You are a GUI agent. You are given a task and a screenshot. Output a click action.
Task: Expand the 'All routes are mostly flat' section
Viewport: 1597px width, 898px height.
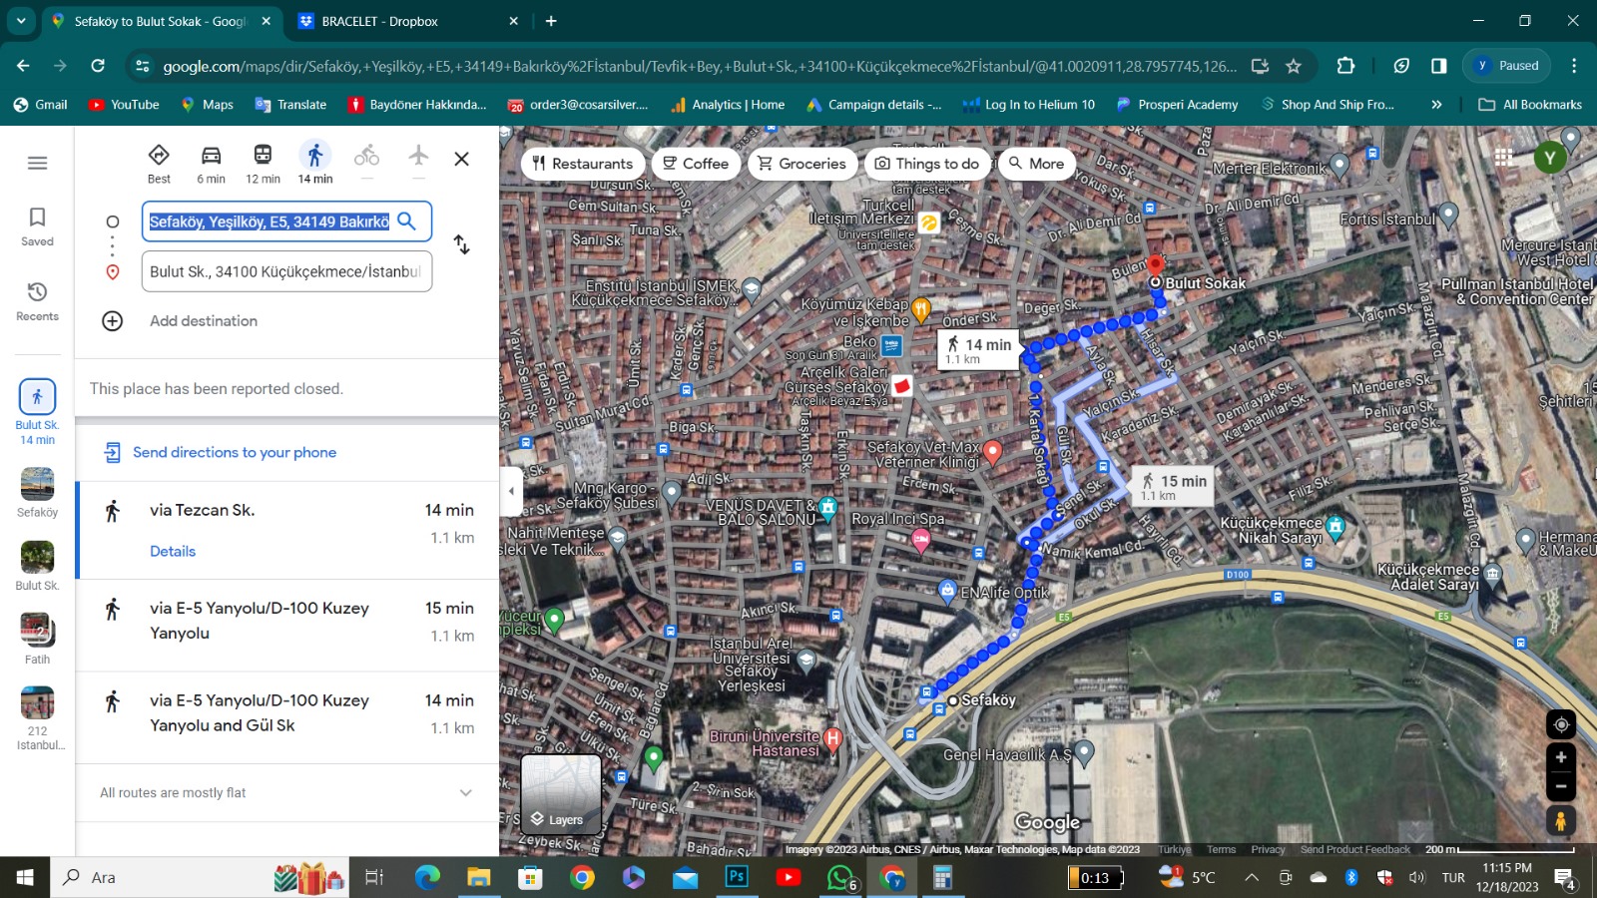(465, 793)
